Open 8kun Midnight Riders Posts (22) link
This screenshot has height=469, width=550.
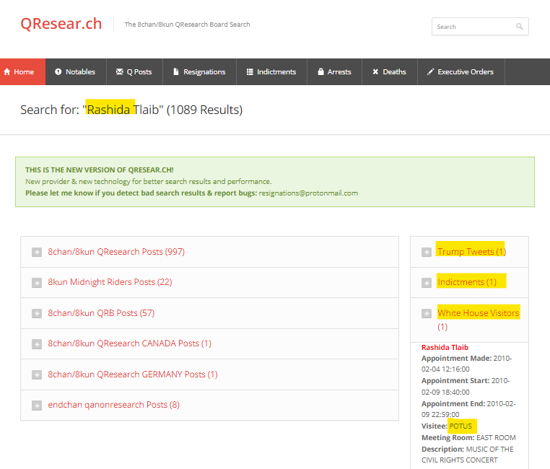[x=110, y=282]
